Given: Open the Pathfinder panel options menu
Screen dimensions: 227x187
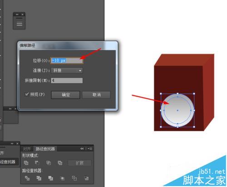Looking at the screenshot, I should [x=90, y=149].
